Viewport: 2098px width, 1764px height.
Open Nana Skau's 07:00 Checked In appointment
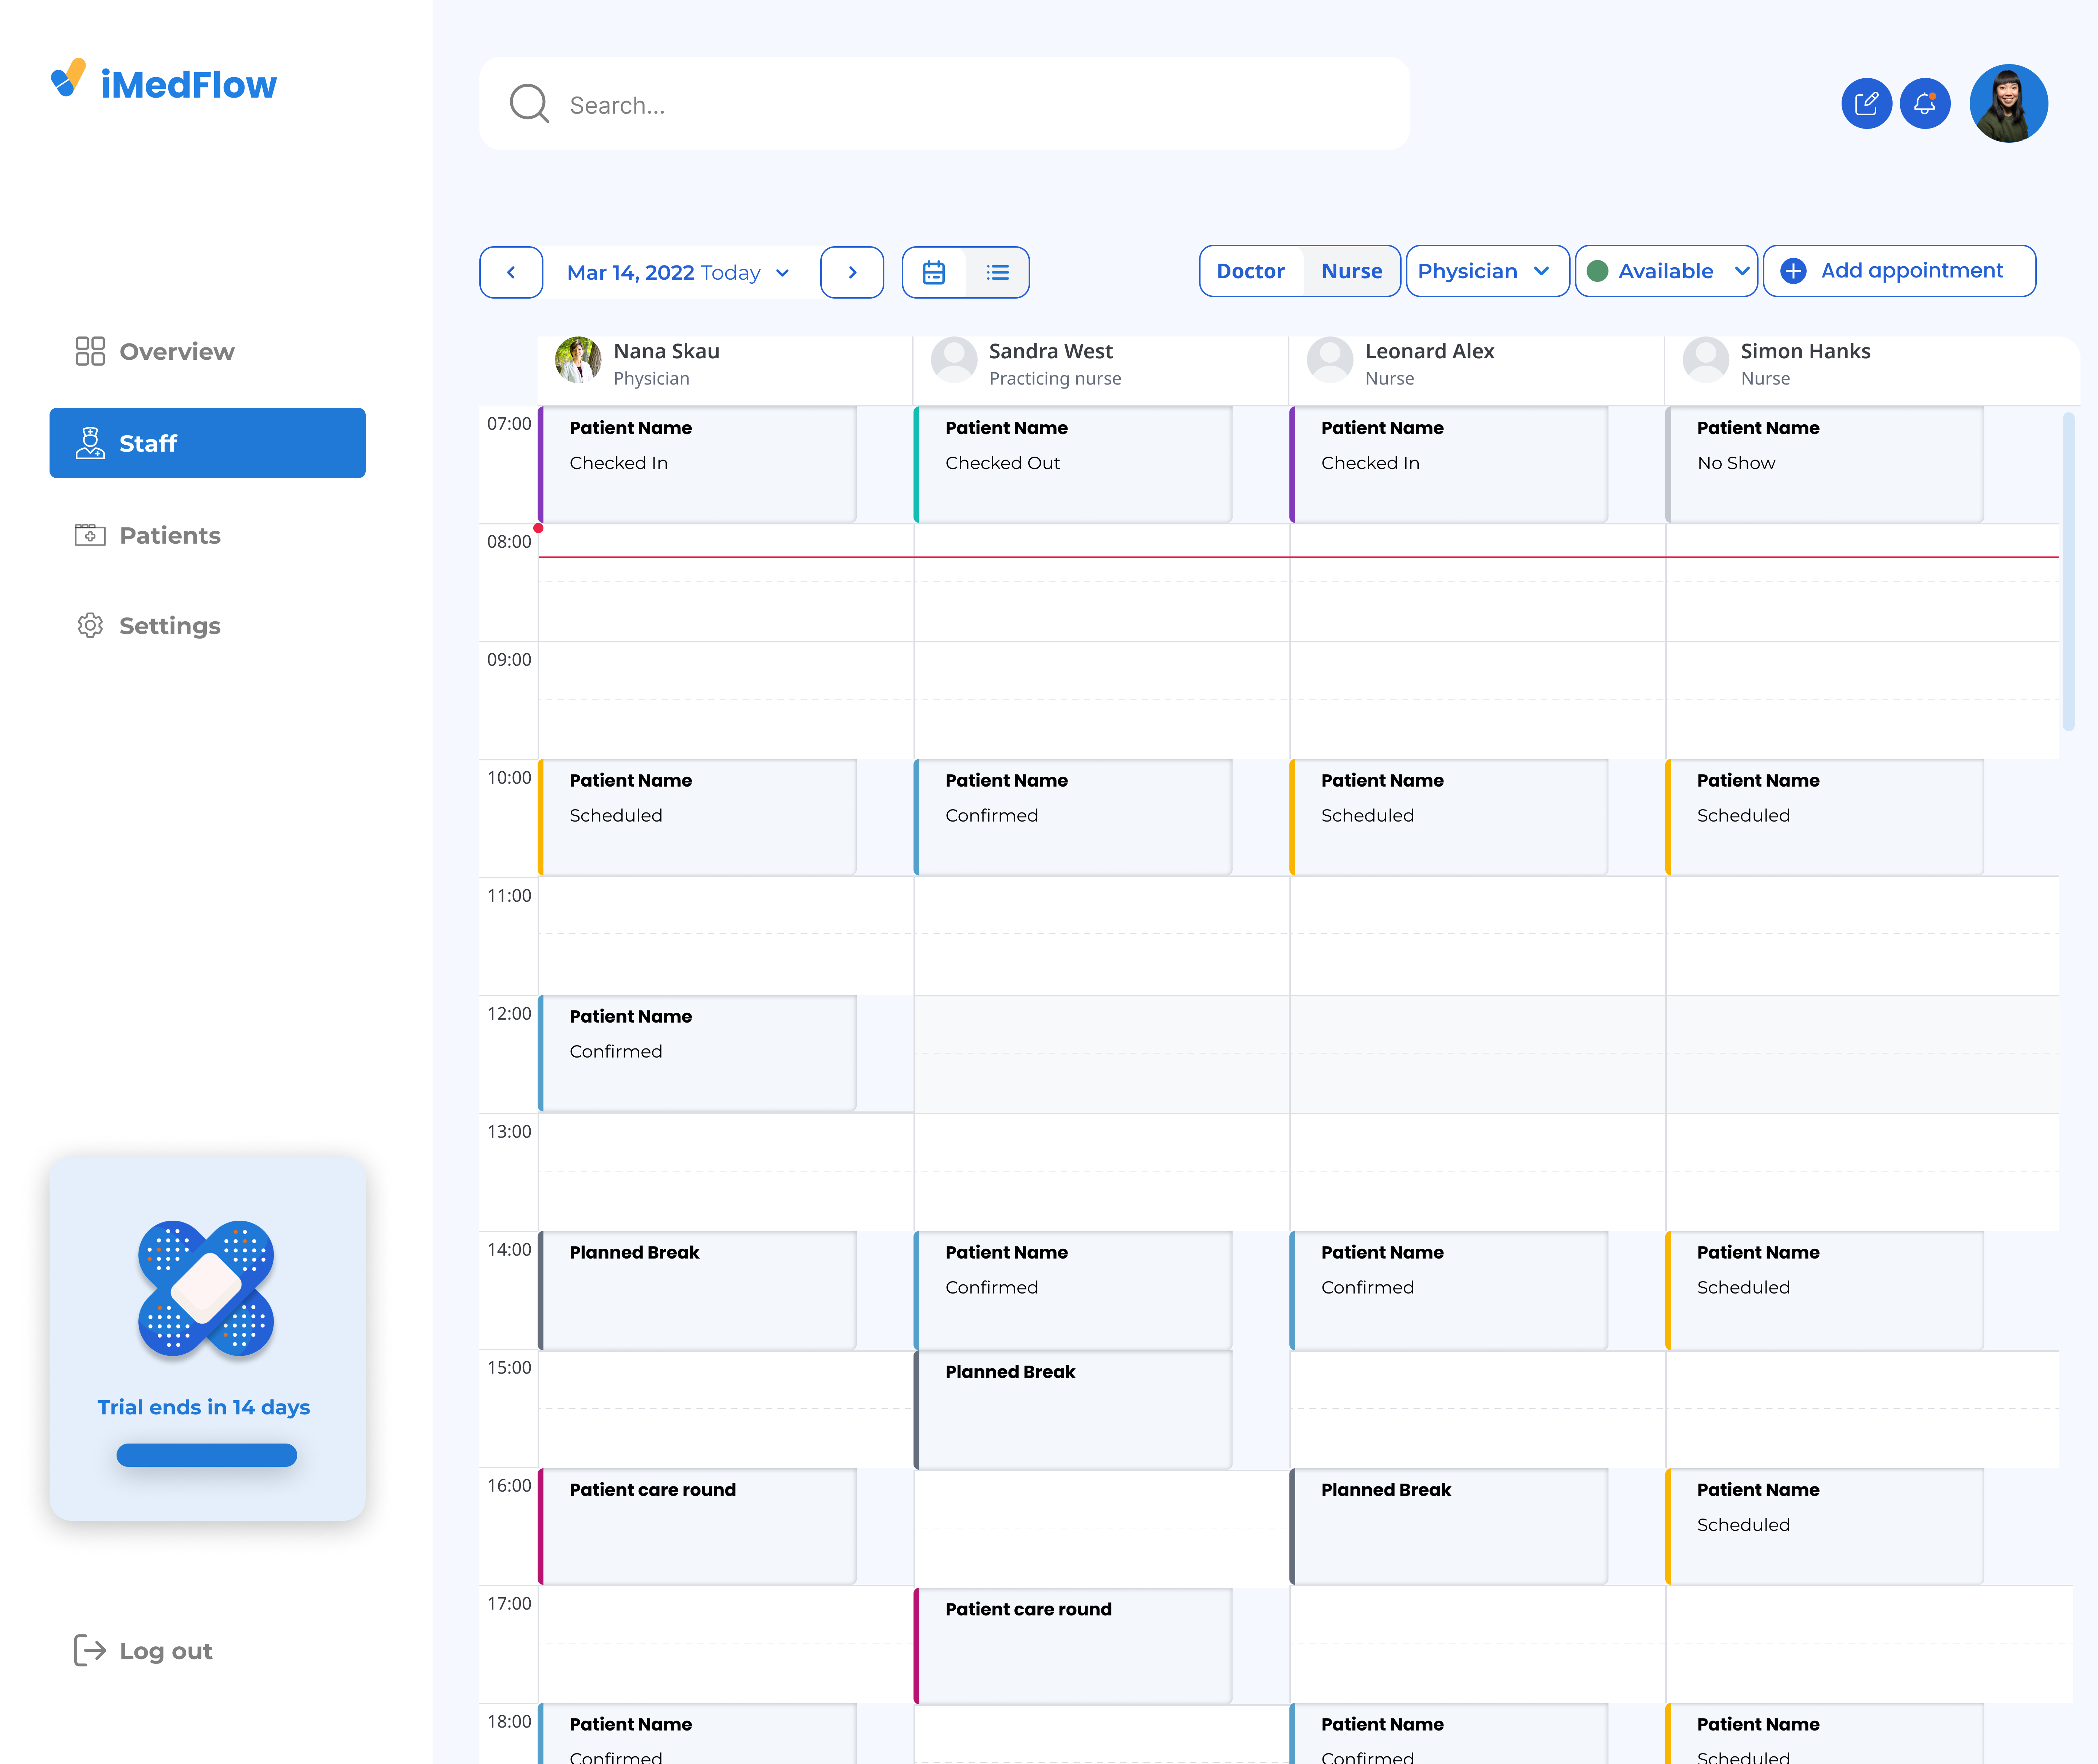697,464
